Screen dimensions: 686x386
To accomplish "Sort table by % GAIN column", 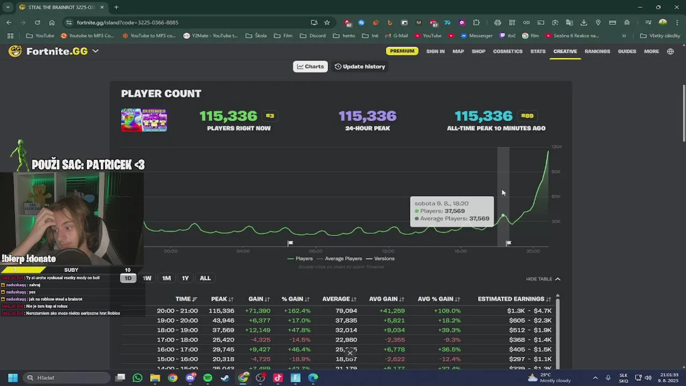I will [296, 299].
